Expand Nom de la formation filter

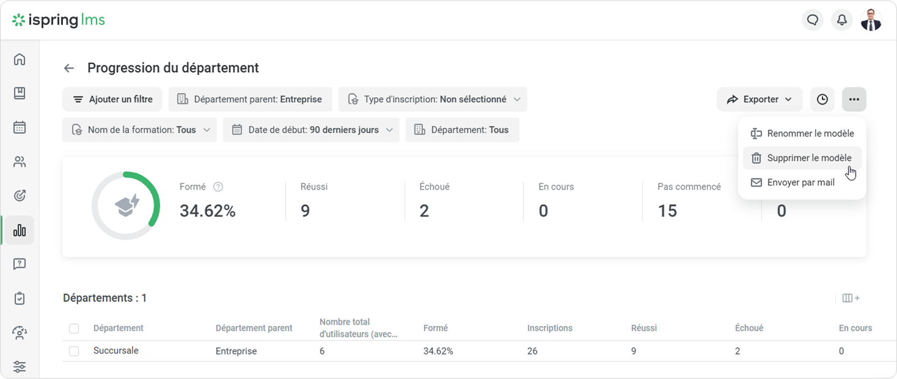(139, 130)
